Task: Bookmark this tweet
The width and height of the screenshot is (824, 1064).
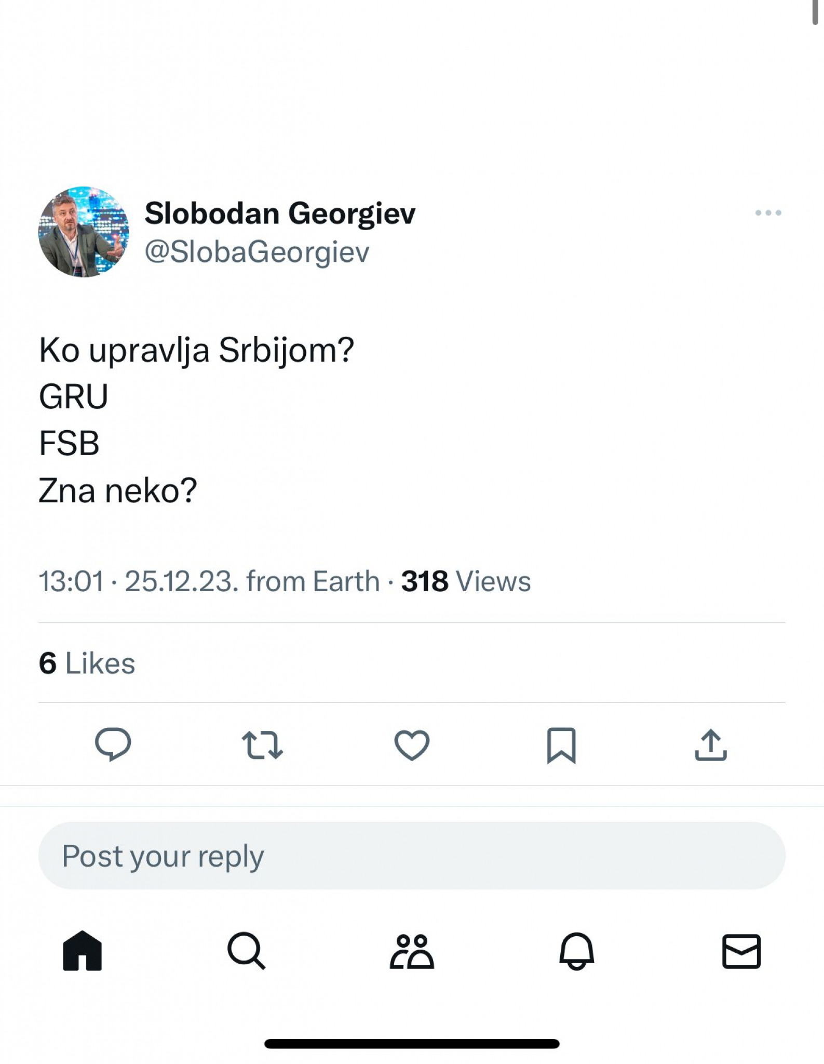Action: [561, 745]
